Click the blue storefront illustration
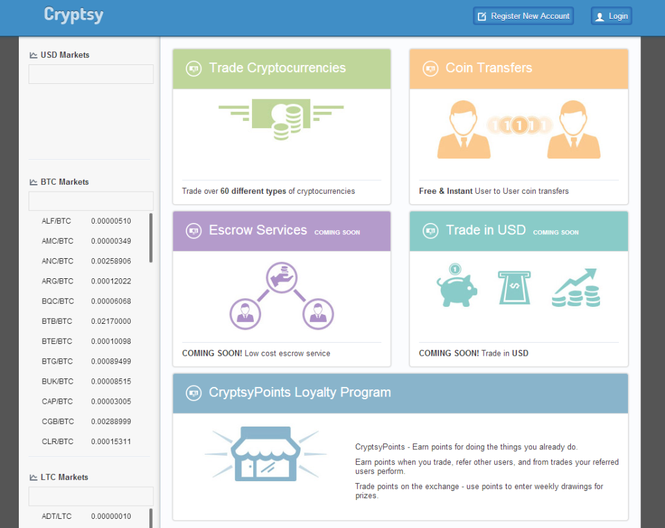This screenshot has width=665, height=528. [266, 454]
